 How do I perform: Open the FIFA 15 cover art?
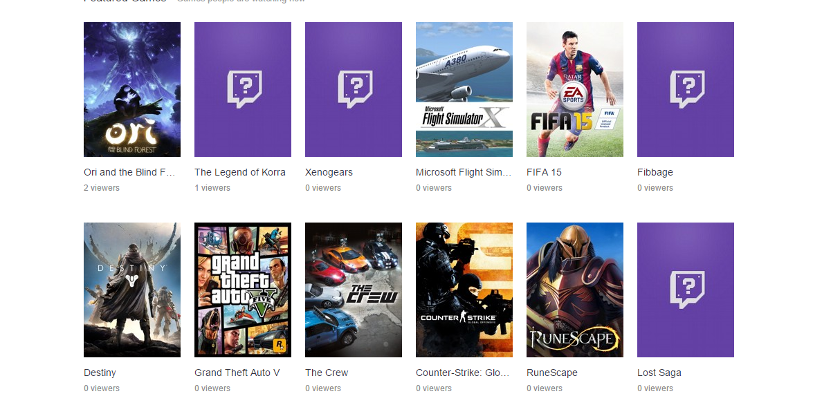coord(575,89)
